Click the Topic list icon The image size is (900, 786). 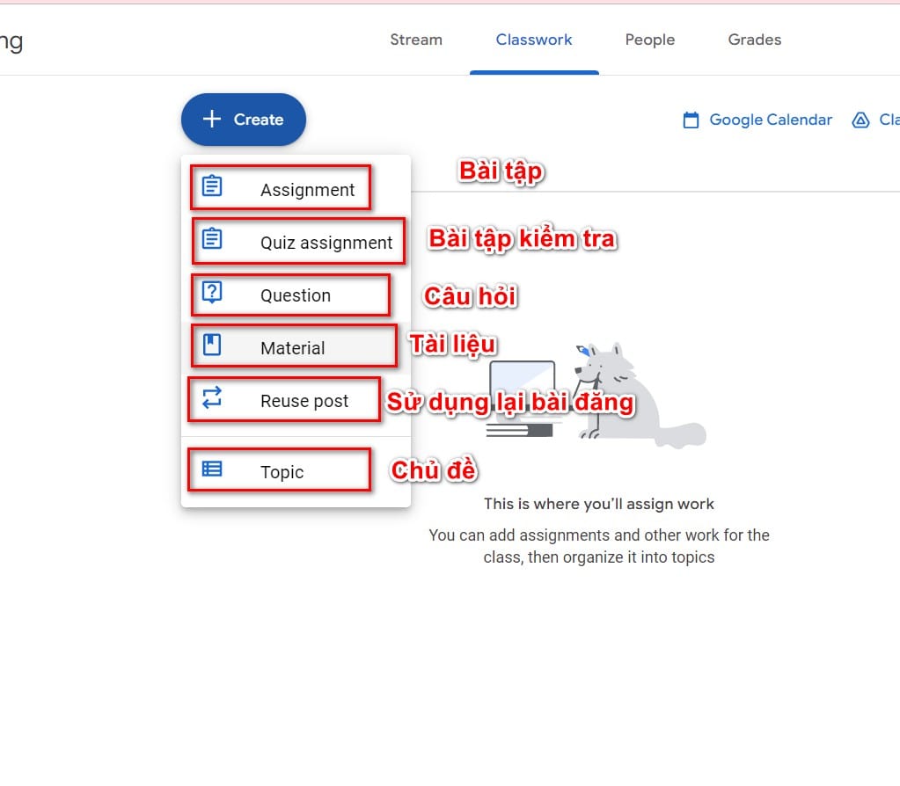tap(212, 469)
